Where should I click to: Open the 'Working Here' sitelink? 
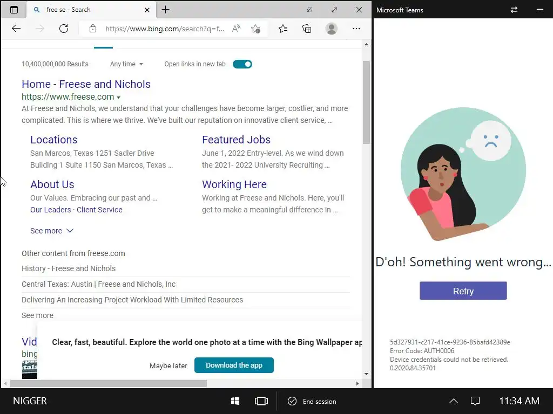(x=234, y=184)
